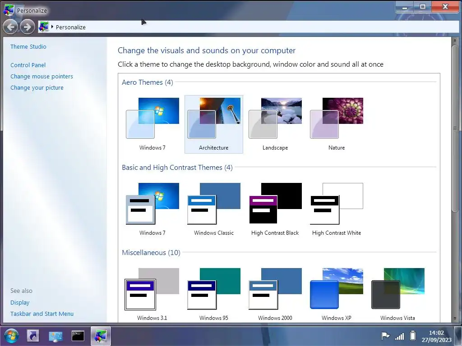Open the Display settings link
462x346 pixels.
coord(20,302)
